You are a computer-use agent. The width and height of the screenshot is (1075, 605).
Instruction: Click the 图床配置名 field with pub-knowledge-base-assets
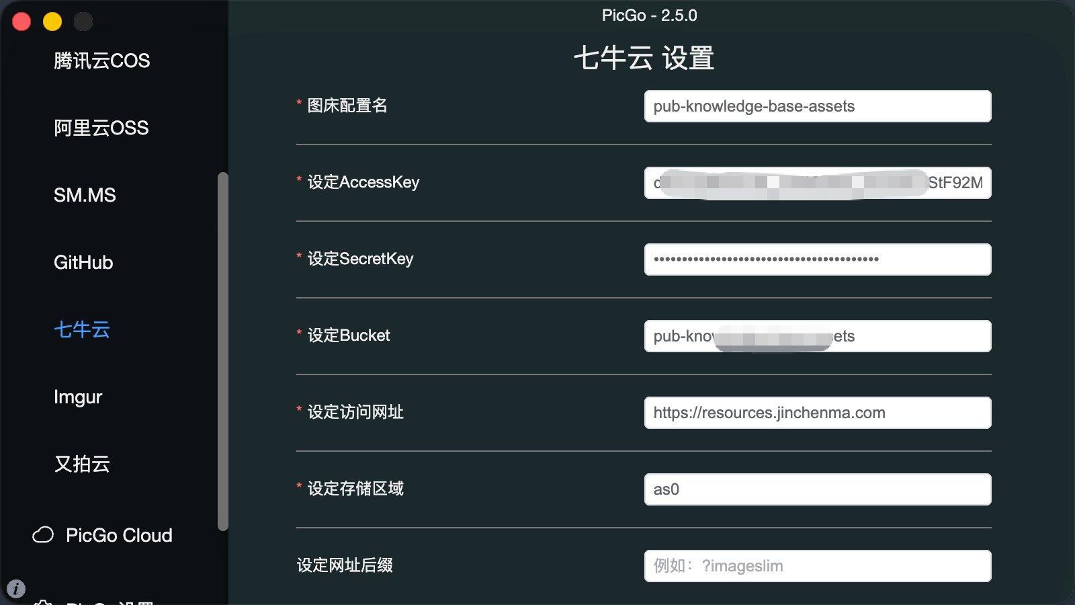[x=818, y=106]
